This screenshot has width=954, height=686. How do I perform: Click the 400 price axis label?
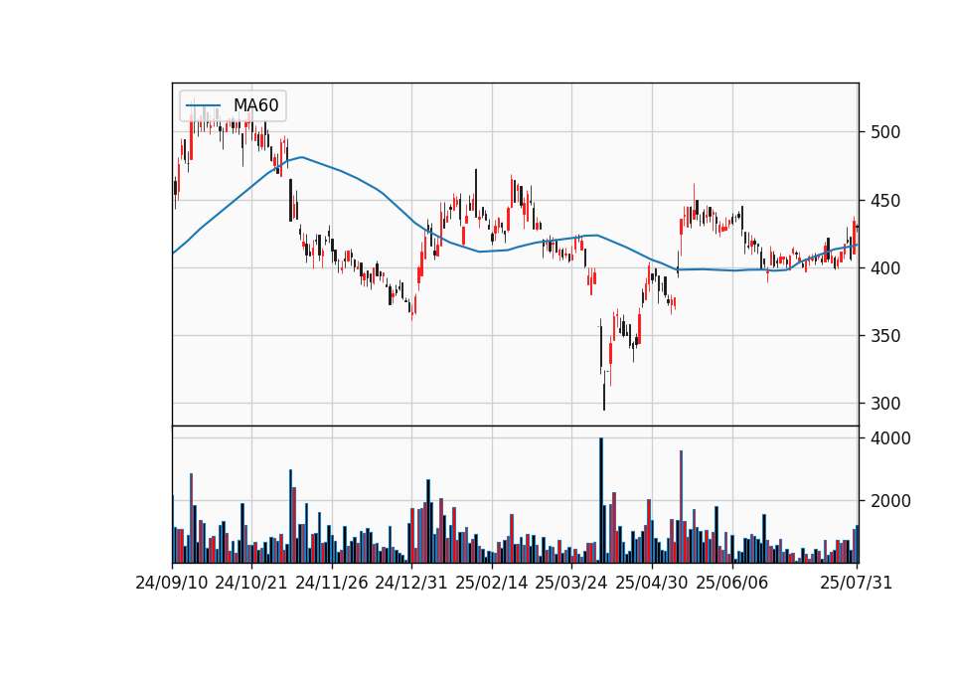885,267
